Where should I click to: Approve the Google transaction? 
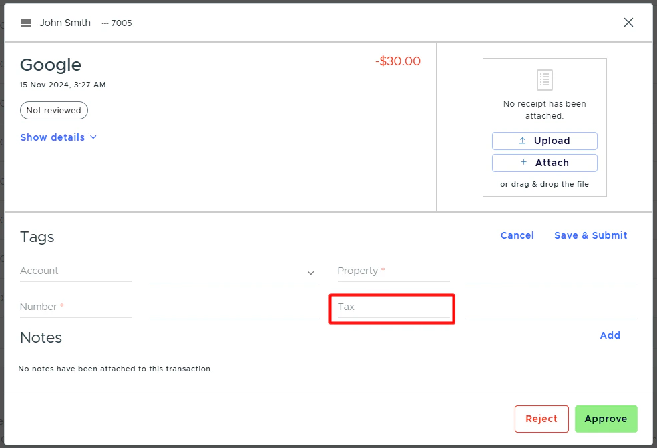click(606, 419)
